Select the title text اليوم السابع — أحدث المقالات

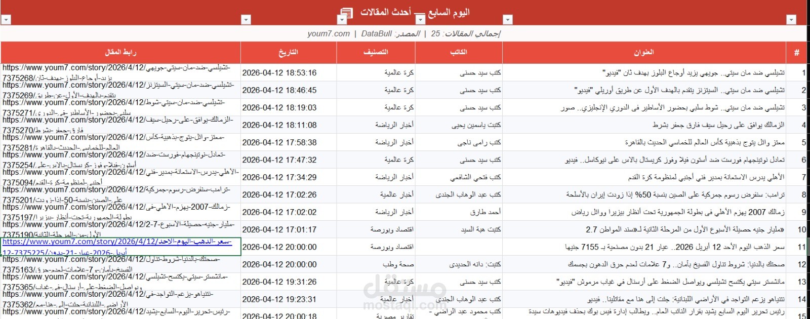pyautogui.click(x=415, y=12)
